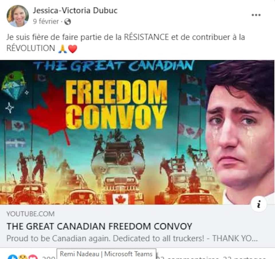Viewport: 275px width, 259px height.
Task: Open the commentaires count
Action: 188,258
